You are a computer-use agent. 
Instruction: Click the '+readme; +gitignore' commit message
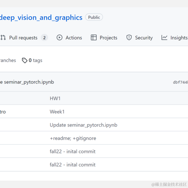click(x=73, y=138)
